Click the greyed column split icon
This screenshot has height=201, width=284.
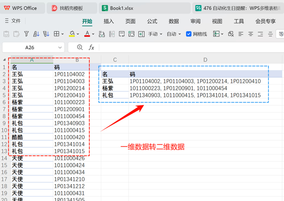click(112, 34)
